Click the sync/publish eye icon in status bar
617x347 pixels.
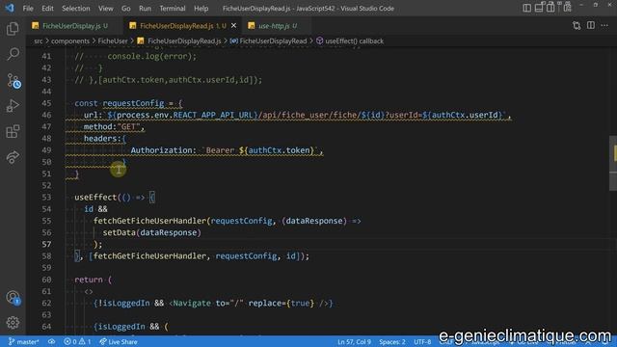pos(51,342)
